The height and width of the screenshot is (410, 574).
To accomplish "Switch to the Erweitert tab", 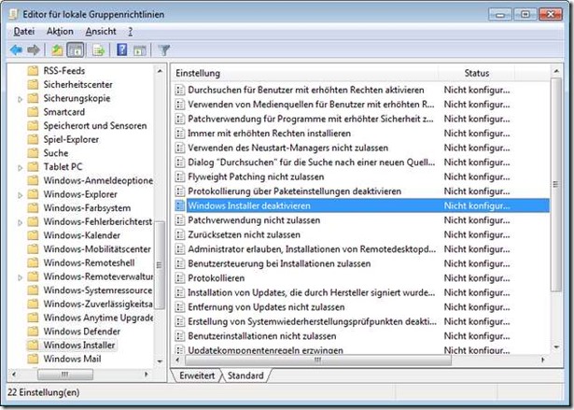I will 197,375.
